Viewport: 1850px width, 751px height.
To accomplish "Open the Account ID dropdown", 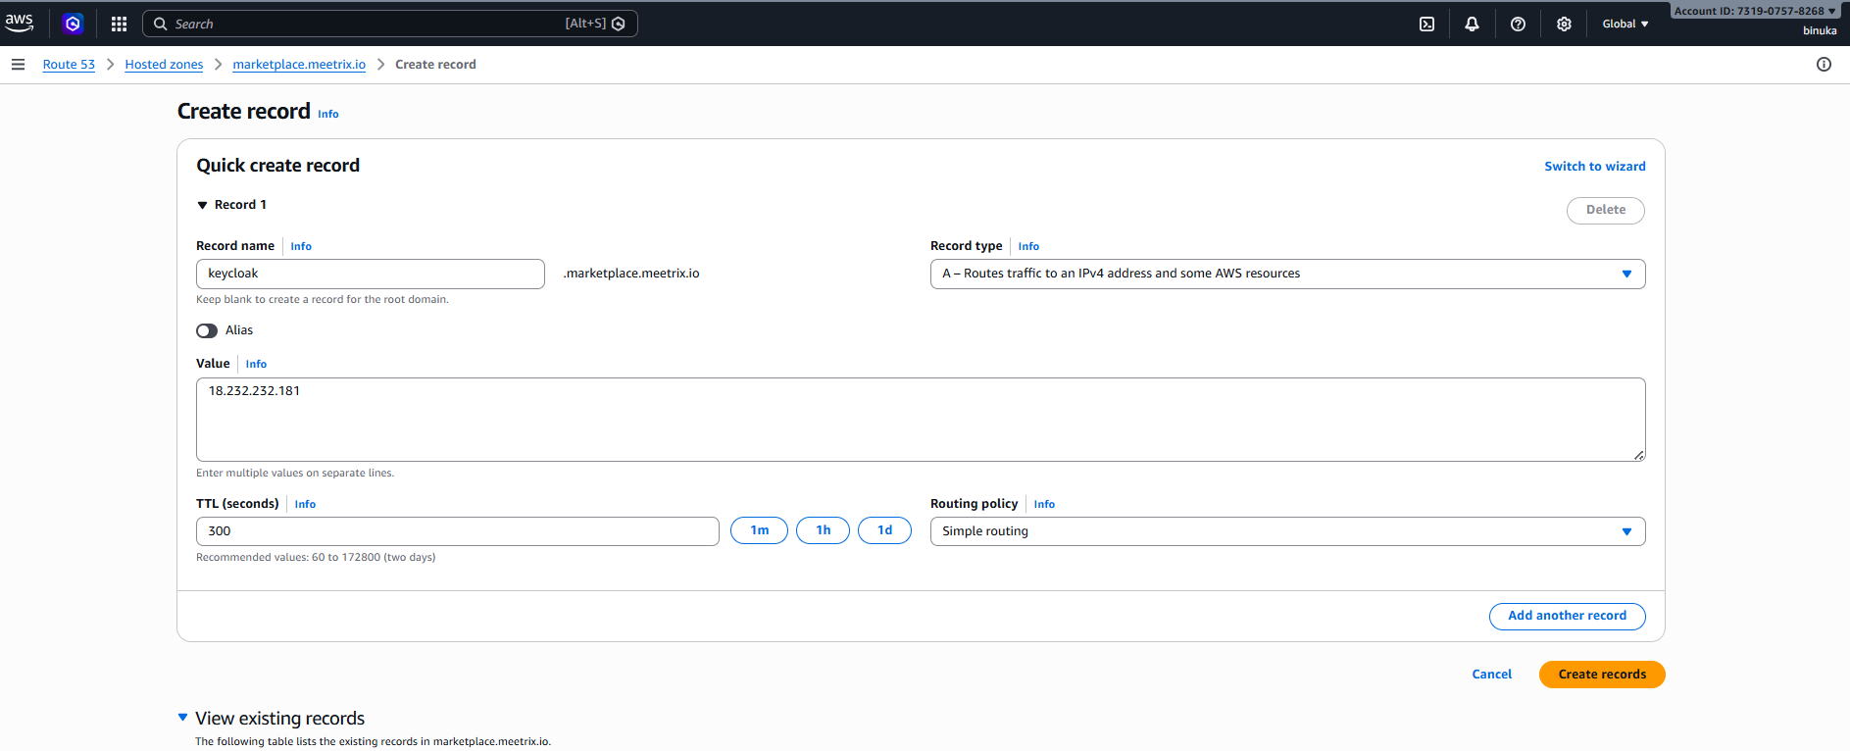I will click(x=1755, y=11).
